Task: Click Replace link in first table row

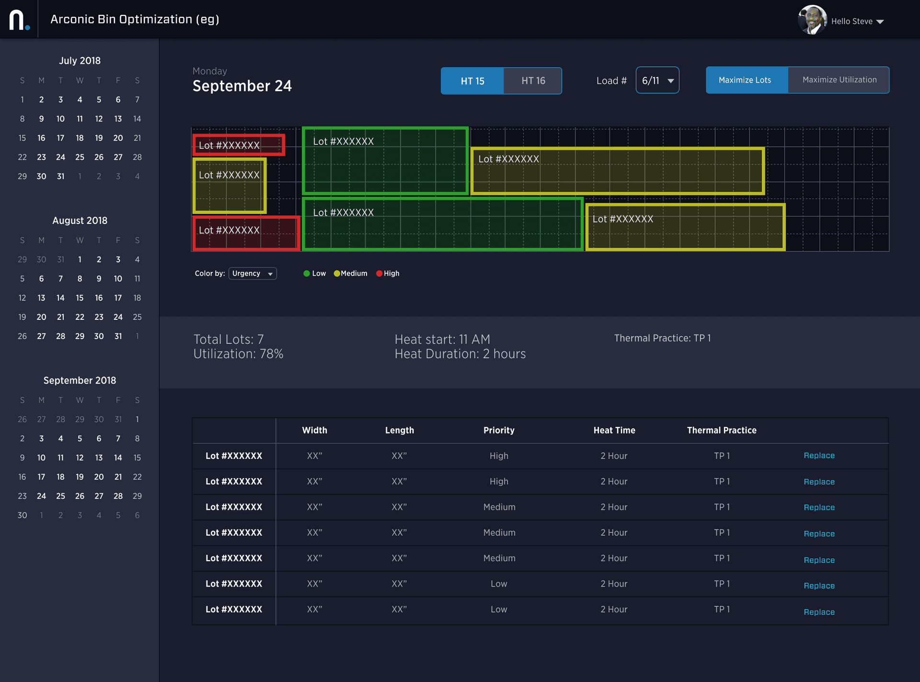Action: [819, 456]
